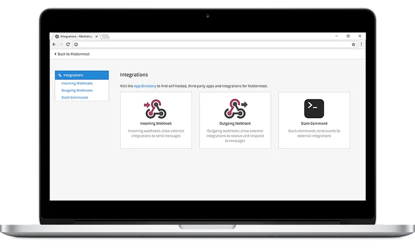Minimize the browser window
Image resolution: width=415 pixels, height=248 pixels.
336,36
